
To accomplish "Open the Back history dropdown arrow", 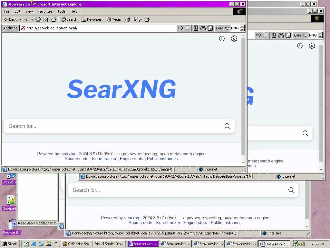I will [x=20, y=19].
